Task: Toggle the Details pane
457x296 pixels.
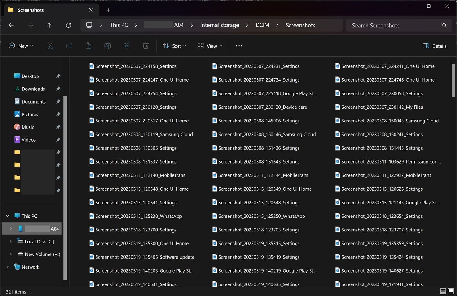Action: (x=434, y=46)
